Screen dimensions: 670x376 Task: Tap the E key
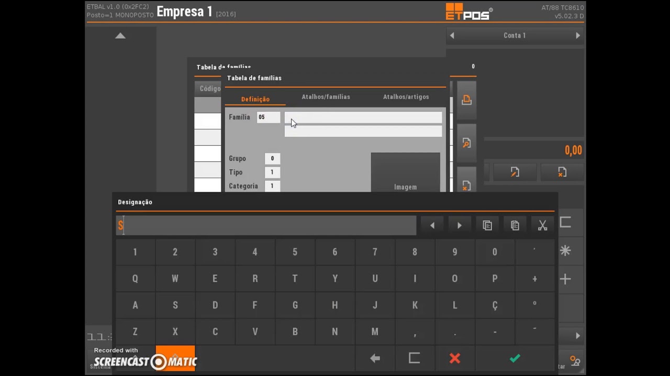coord(215,279)
